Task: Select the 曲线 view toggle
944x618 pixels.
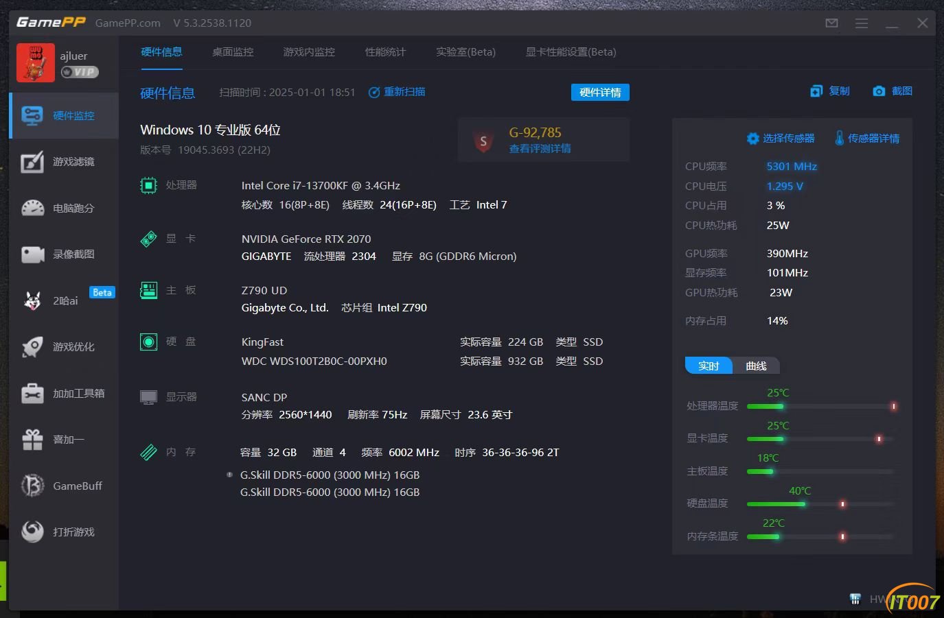Action: coord(756,366)
